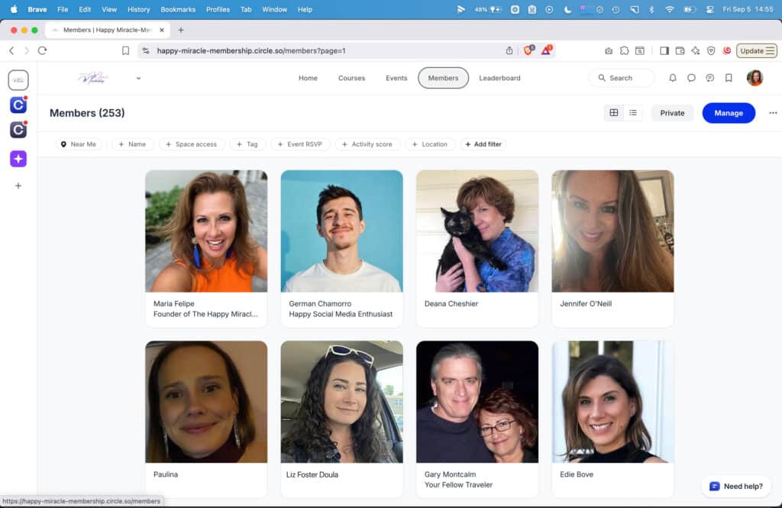The image size is (782, 508).
Task: Open the three-dot more options menu
Action: pos(773,113)
